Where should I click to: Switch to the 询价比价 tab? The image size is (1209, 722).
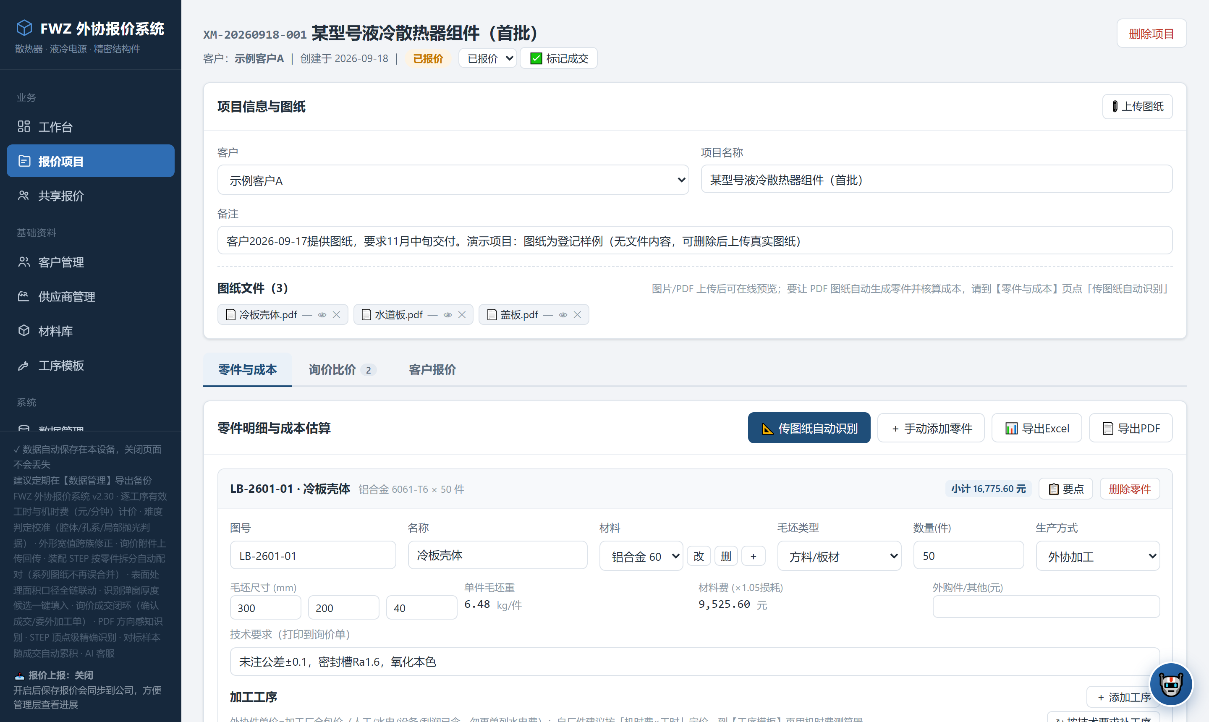pyautogui.click(x=343, y=370)
